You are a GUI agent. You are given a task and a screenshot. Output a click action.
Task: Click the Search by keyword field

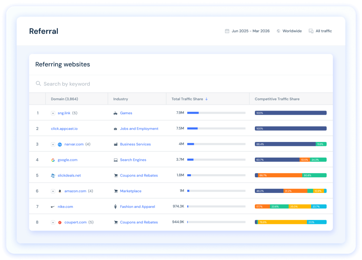(x=181, y=84)
